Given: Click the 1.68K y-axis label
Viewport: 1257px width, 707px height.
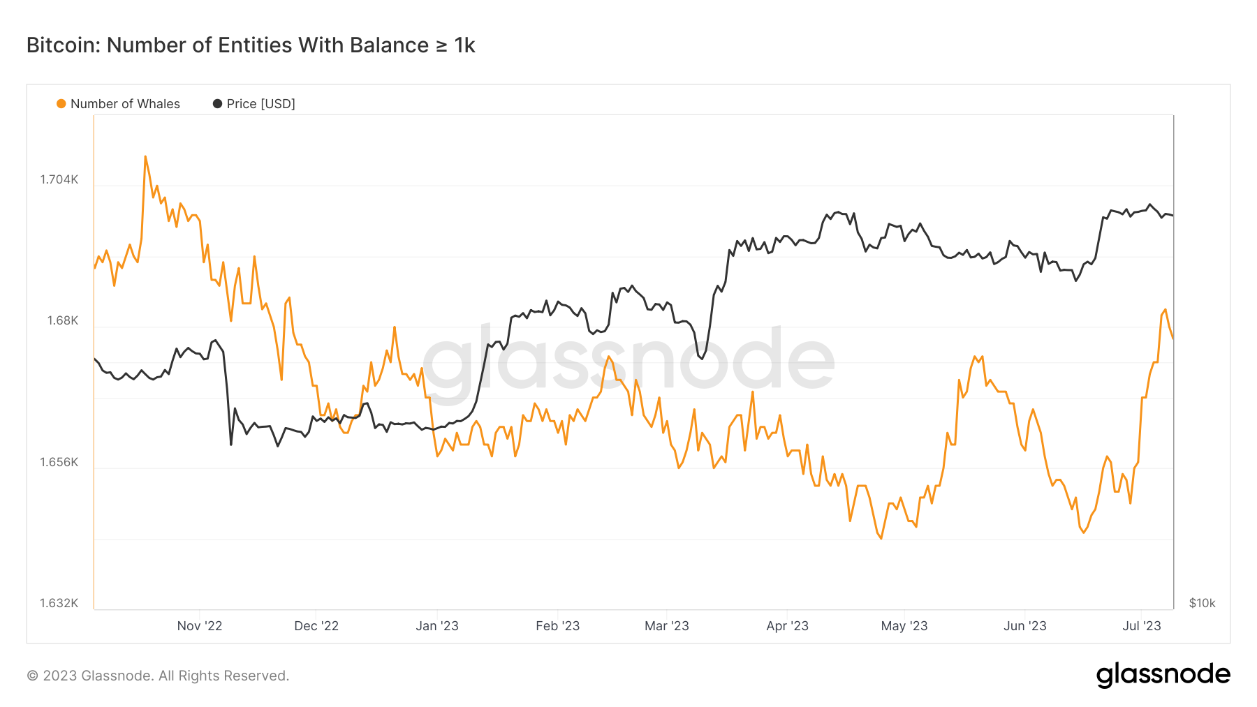Looking at the screenshot, I should (x=63, y=321).
